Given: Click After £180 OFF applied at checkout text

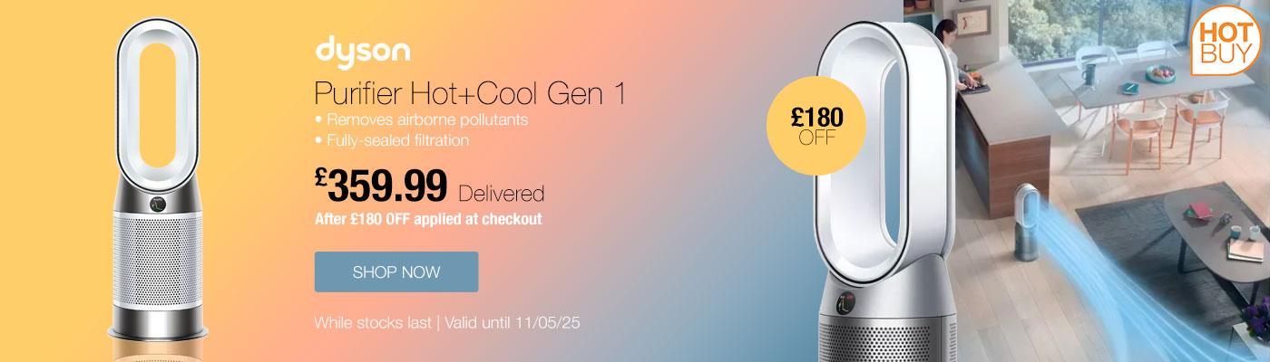Looking at the screenshot, I should (x=428, y=218).
